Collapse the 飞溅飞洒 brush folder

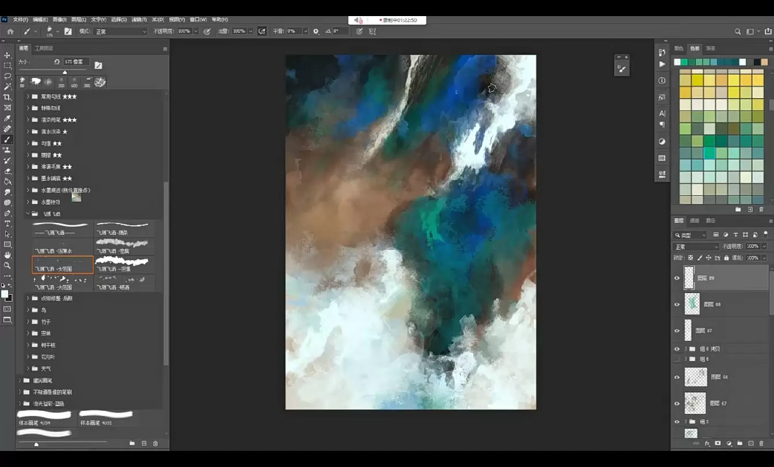click(x=27, y=214)
